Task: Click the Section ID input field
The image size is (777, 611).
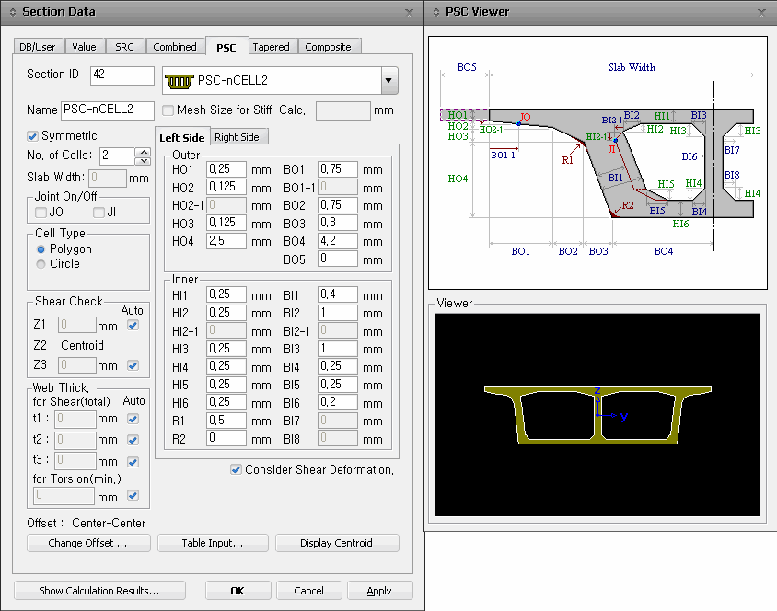Action: (122, 75)
